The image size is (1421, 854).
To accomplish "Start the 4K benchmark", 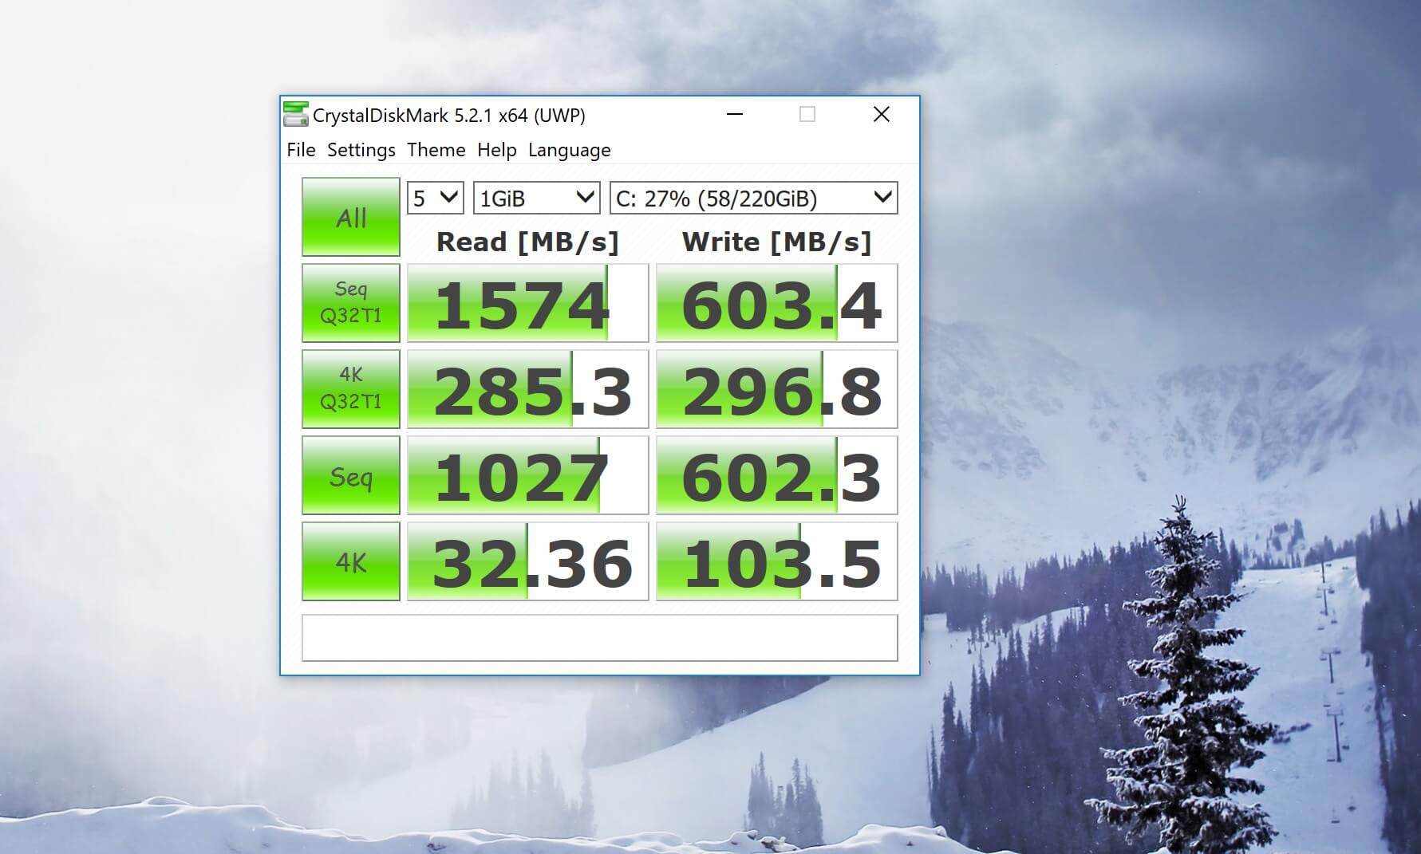I will point(351,561).
